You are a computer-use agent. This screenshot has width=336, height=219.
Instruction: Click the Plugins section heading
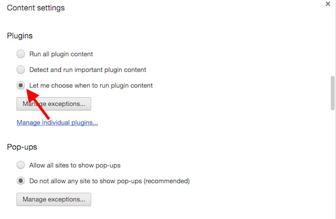pos(20,36)
